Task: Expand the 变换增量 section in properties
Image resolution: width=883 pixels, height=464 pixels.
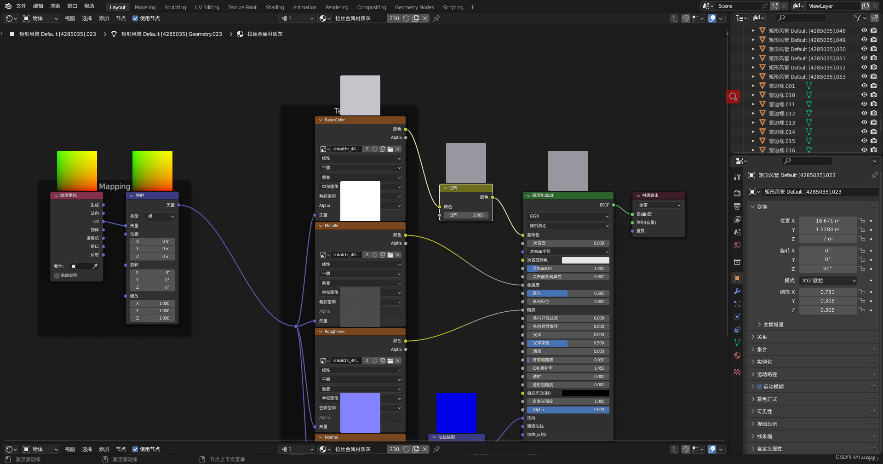Action: (x=773, y=324)
